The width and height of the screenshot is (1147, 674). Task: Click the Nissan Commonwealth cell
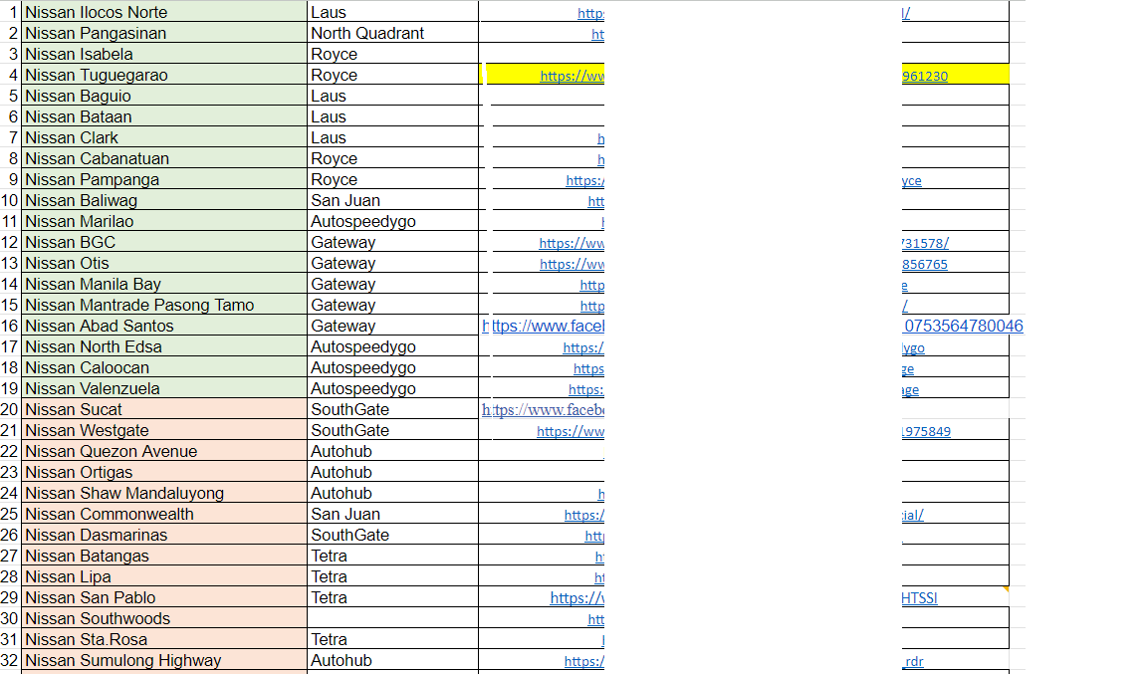point(164,514)
